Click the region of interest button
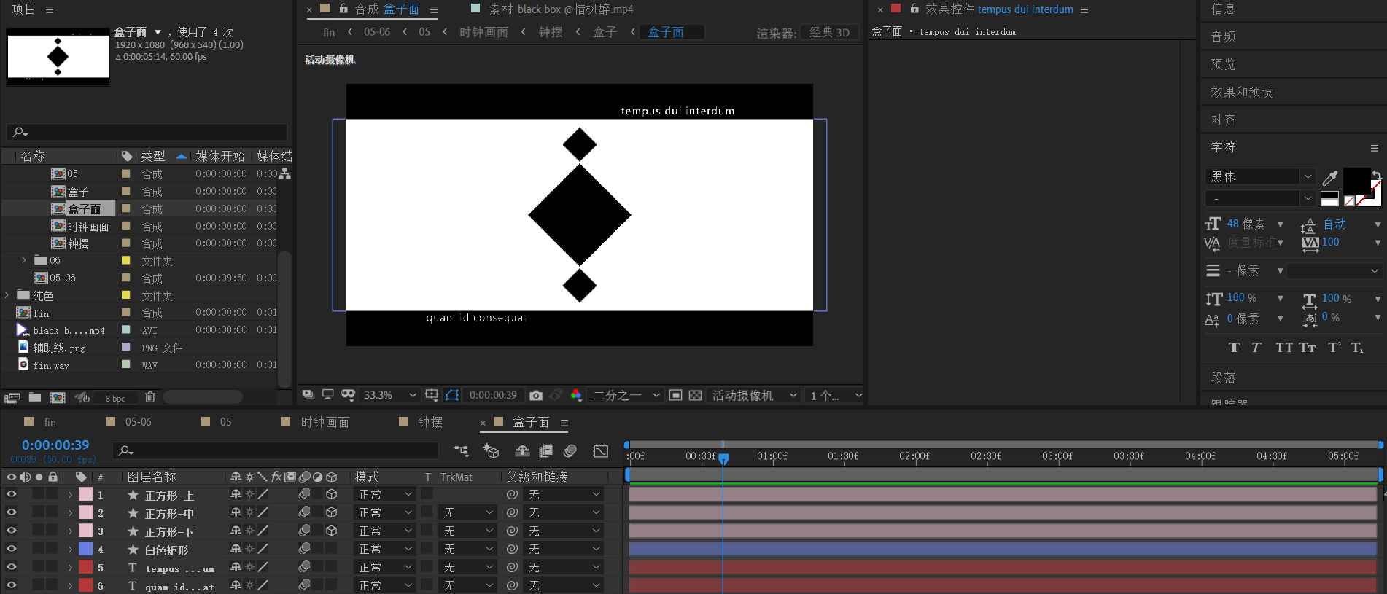The image size is (1387, 594). tap(675, 395)
